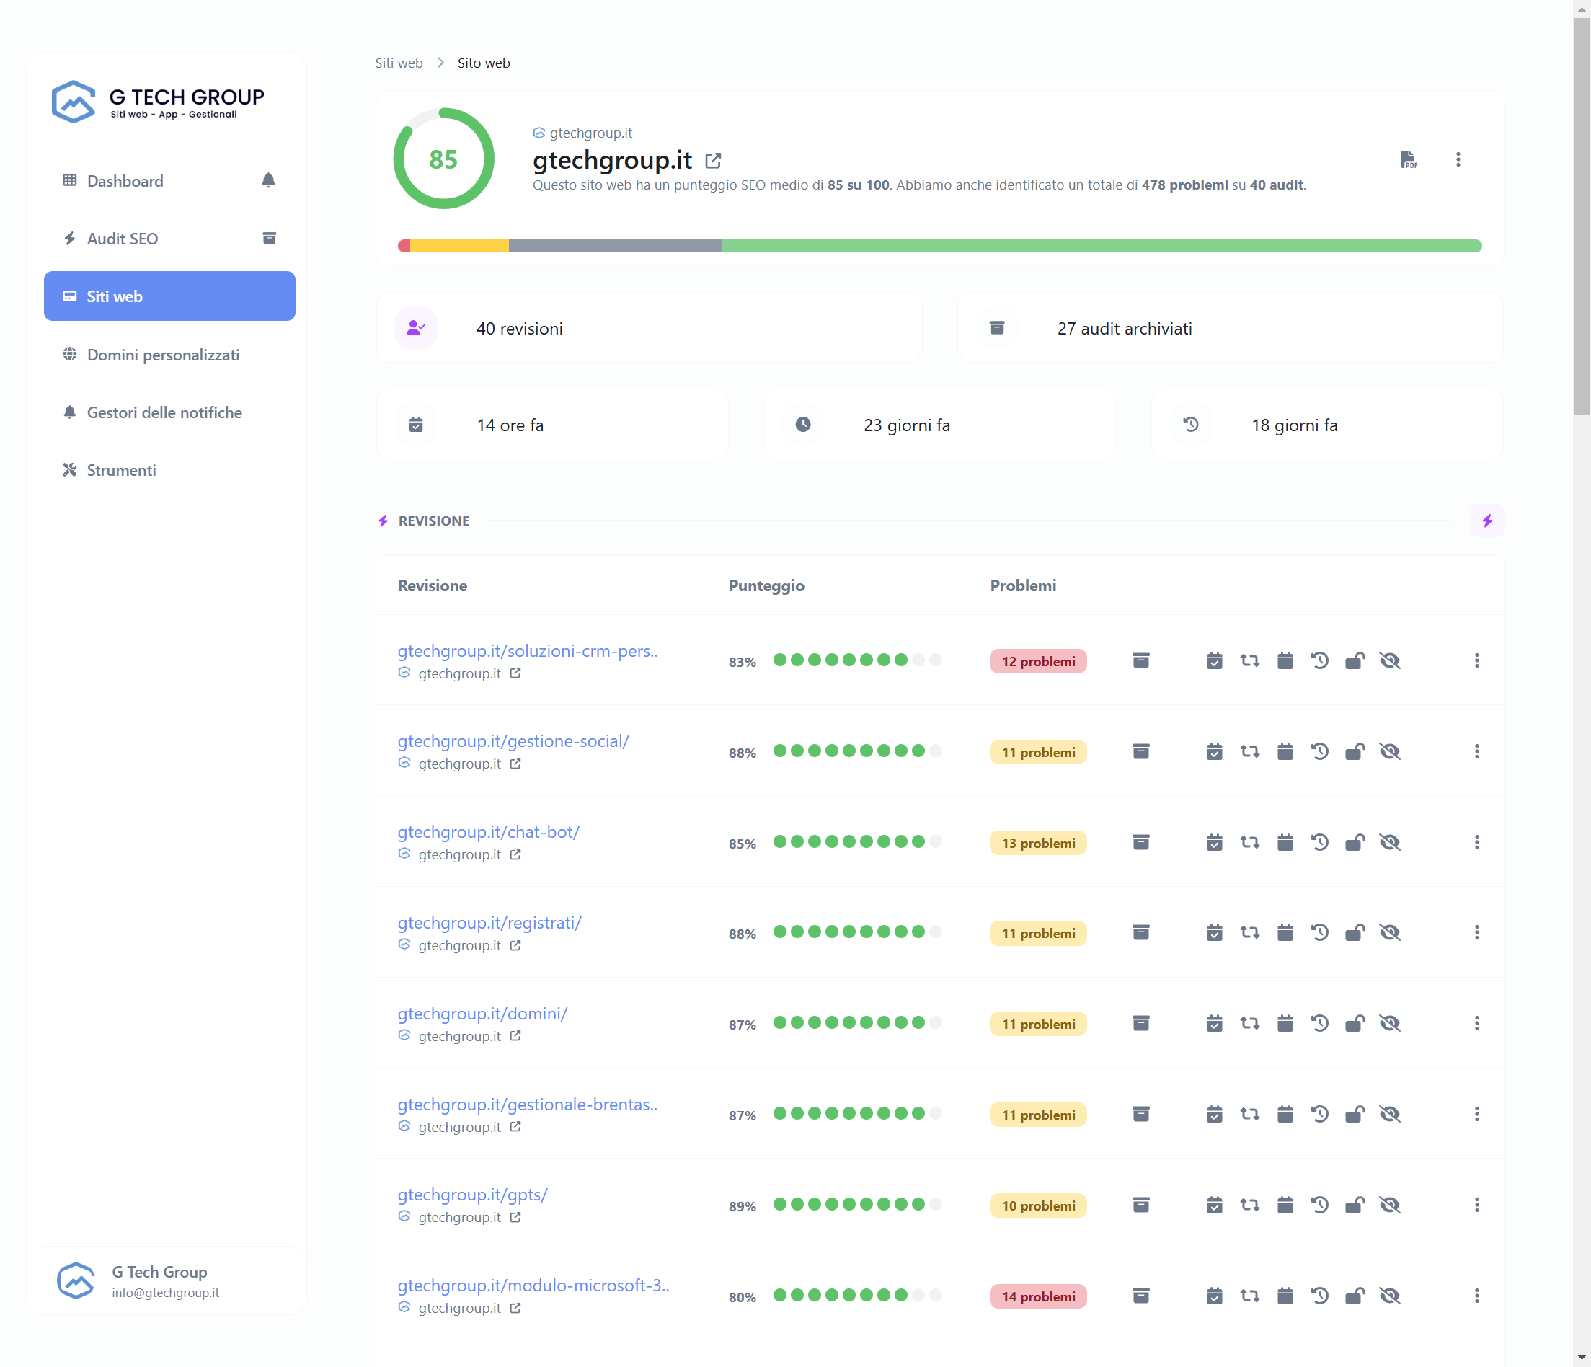The image size is (1591, 1367).
Task: Open gtechgroup.it/gpts/ audit link
Action: point(472,1194)
